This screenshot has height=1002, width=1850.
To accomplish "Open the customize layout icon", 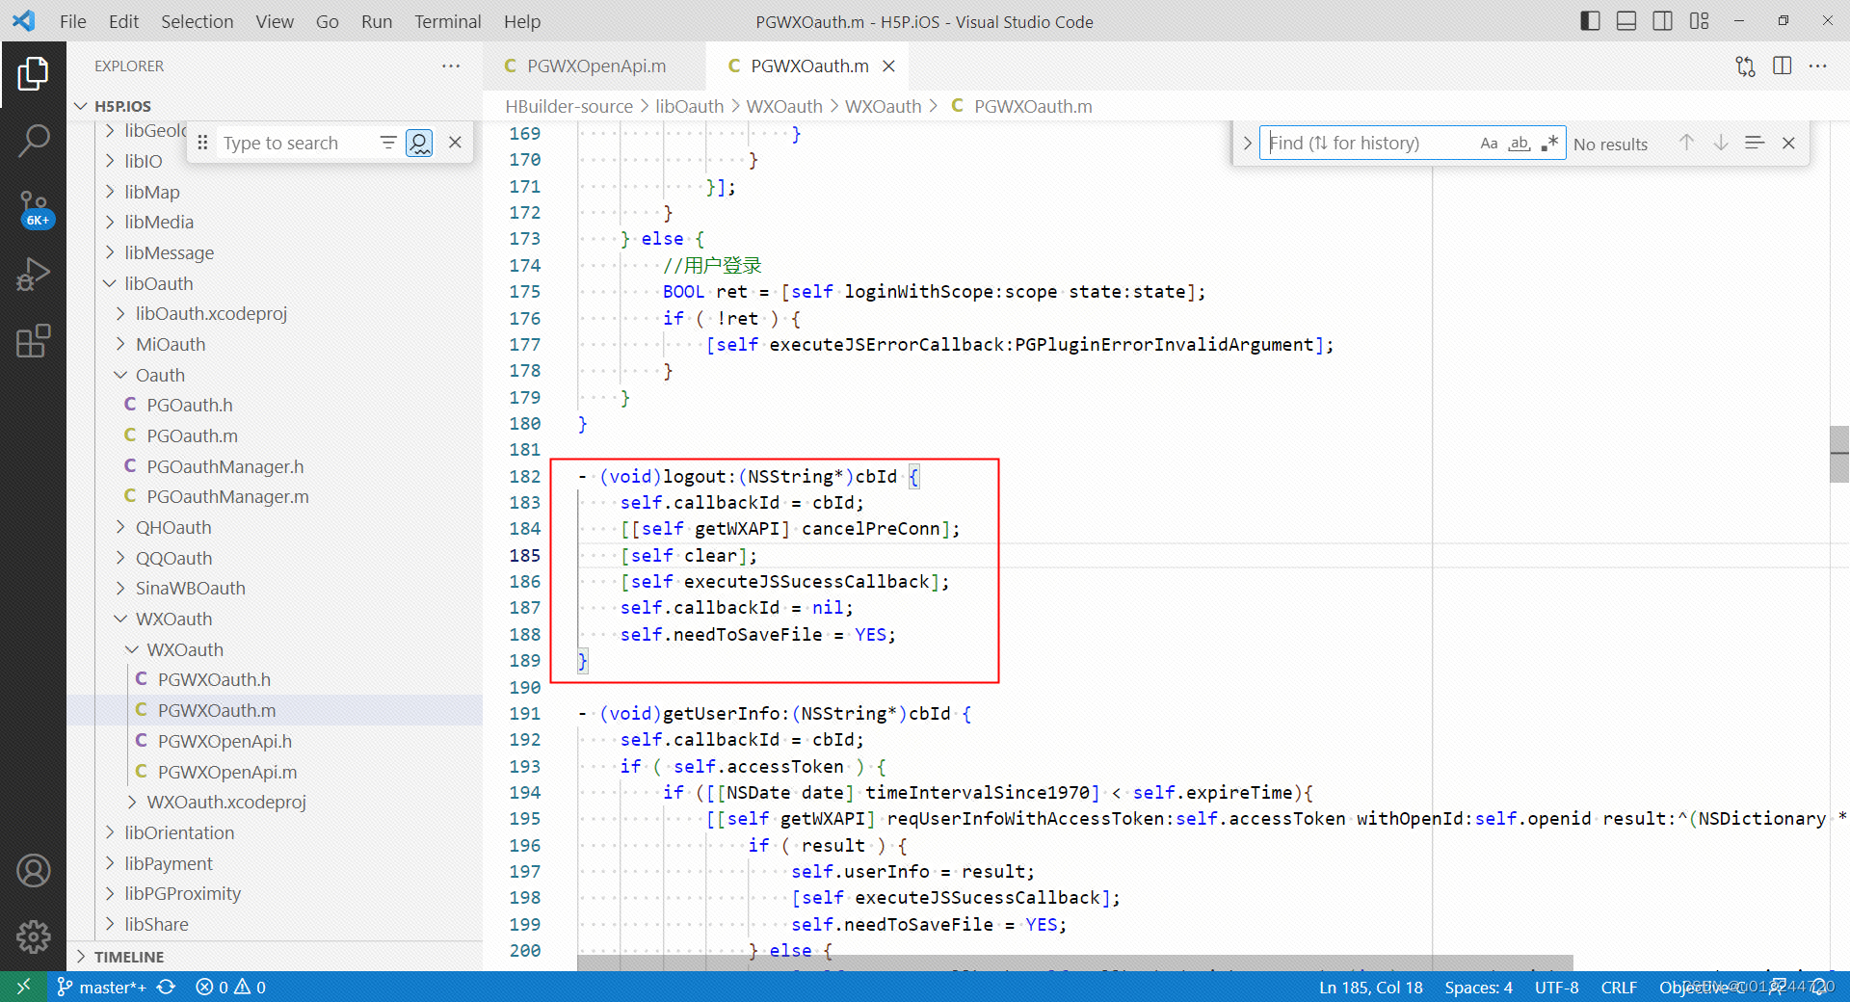I will pos(1699,21).
